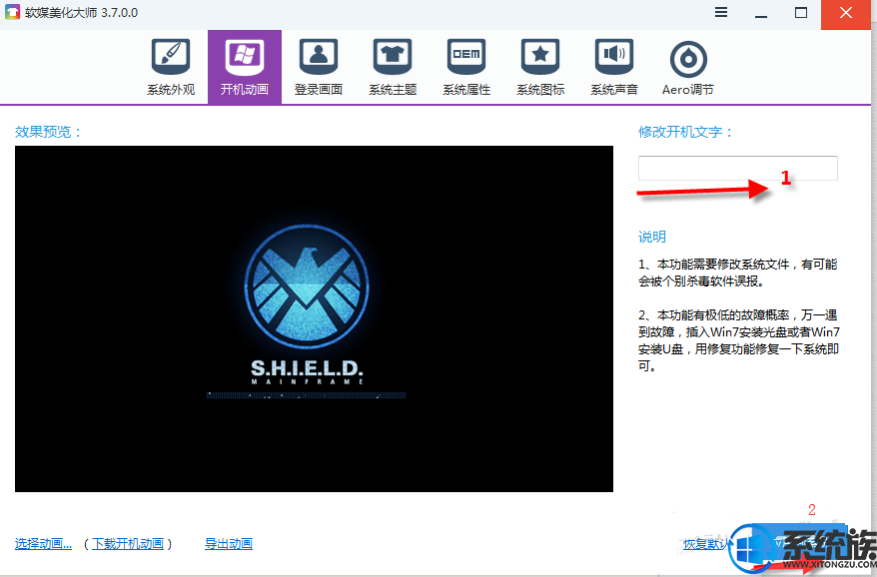The image size is (877, 577).
Task: Click the note about Win7安装光盘 repair
Action: [739, 340]
